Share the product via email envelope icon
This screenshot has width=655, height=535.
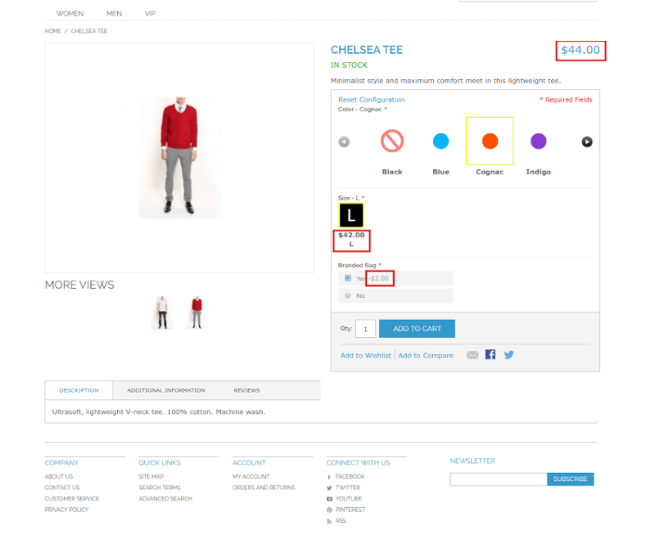tap(472, 355)
